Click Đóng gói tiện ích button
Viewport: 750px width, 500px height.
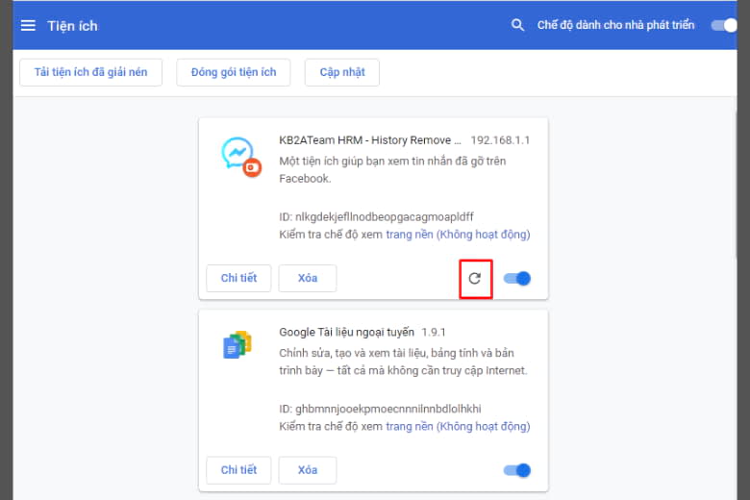pos(234,72)
